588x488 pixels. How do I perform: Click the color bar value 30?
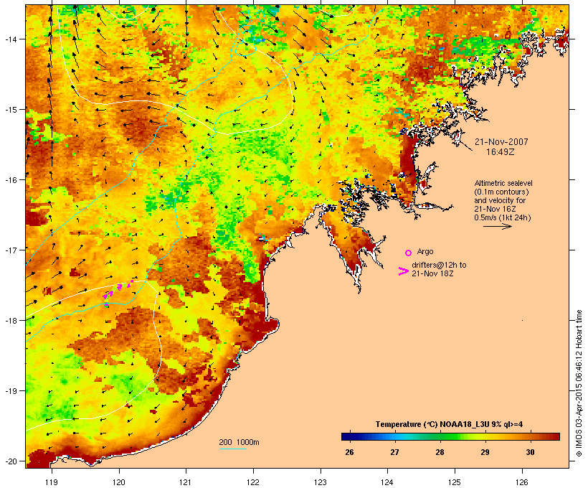[530, 452]
